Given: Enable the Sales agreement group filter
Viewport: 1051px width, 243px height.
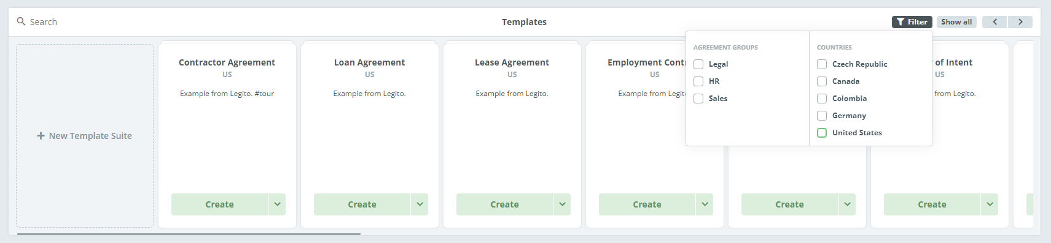Looking at the screenshot, I should [698, 99].
